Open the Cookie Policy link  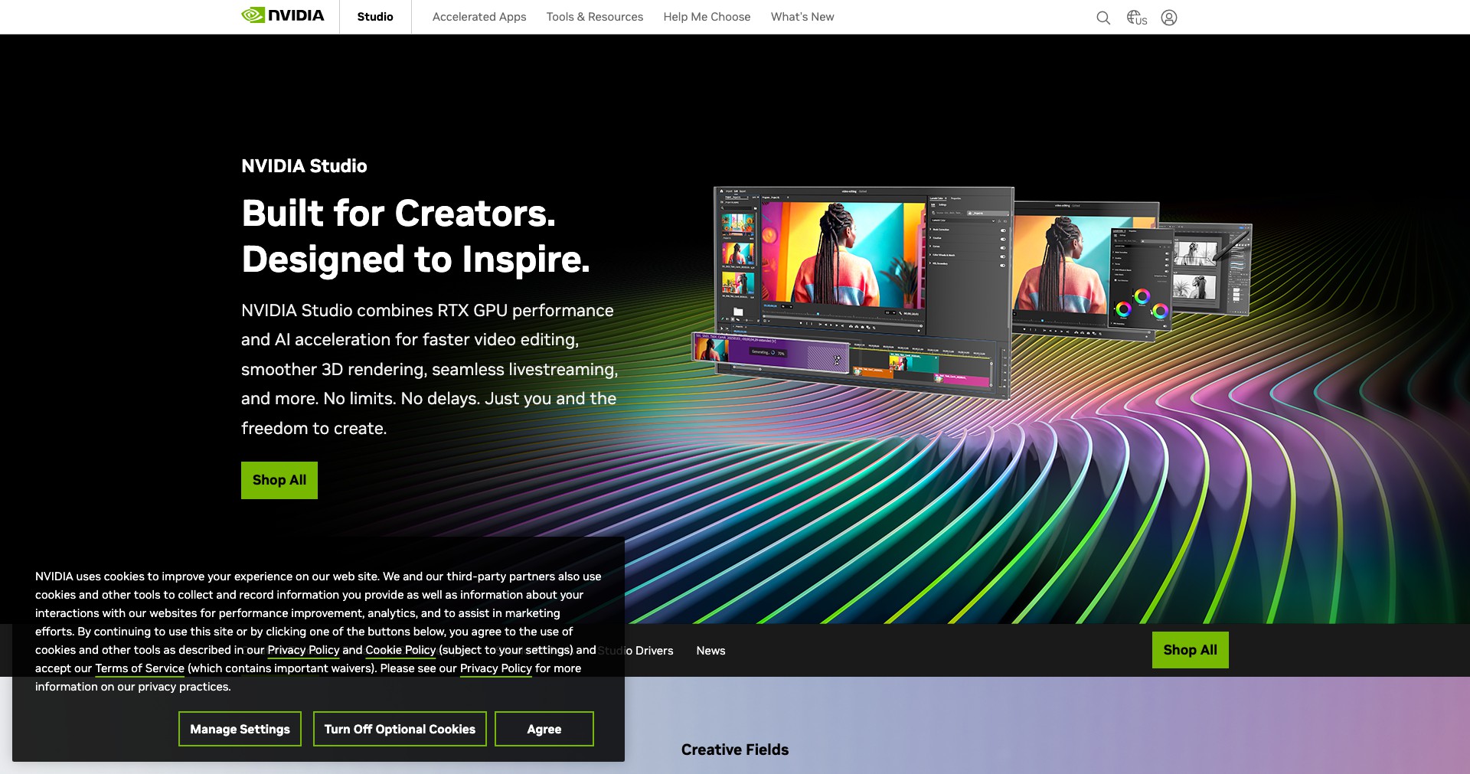click(400, 650)
